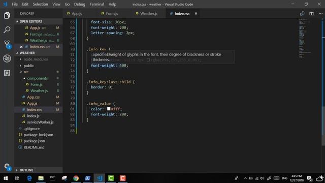The image size is (325, 183).
Task: Open Task View on the taskbar
Action: pyautogui.click(x=17, y=178)
